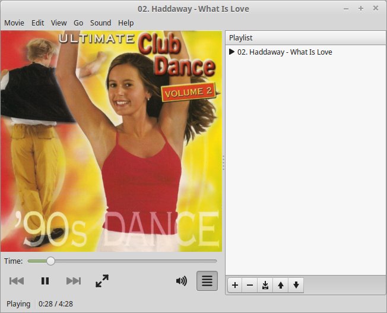The height and width of the screenshot is (313, 387).
Task: Select '02. Haddaway - What Is Love' playlist entry
Action: pyautogui.click(x=305, y=52)
